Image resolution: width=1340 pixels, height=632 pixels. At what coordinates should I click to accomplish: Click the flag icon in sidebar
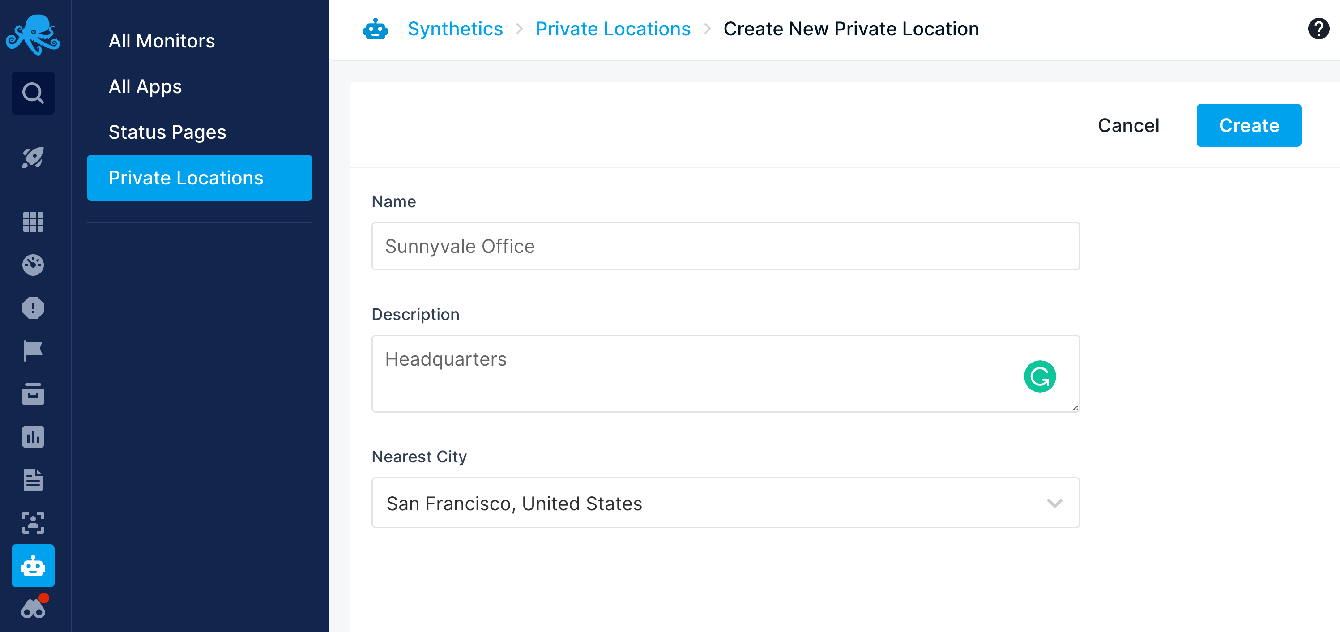coord(33,350)
